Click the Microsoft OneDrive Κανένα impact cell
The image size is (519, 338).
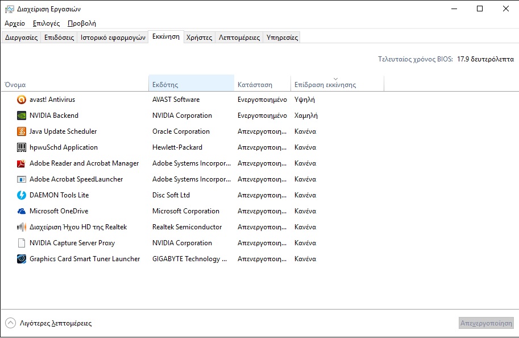305,211
